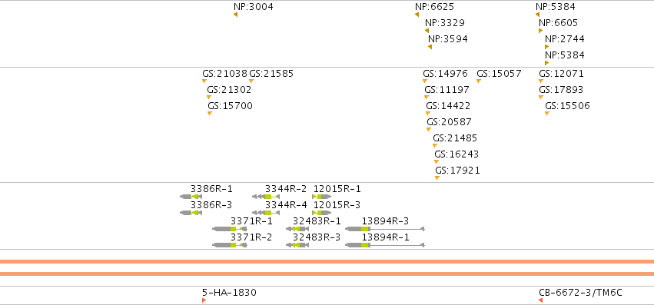Click the 5-HA-1830 red arrow marker
Image resolution: width=654 pixels, height=305 pixels.
[204, 300]
